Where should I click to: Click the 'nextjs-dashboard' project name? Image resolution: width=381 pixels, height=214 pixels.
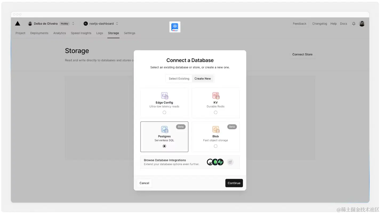click(x=101, y=23)
